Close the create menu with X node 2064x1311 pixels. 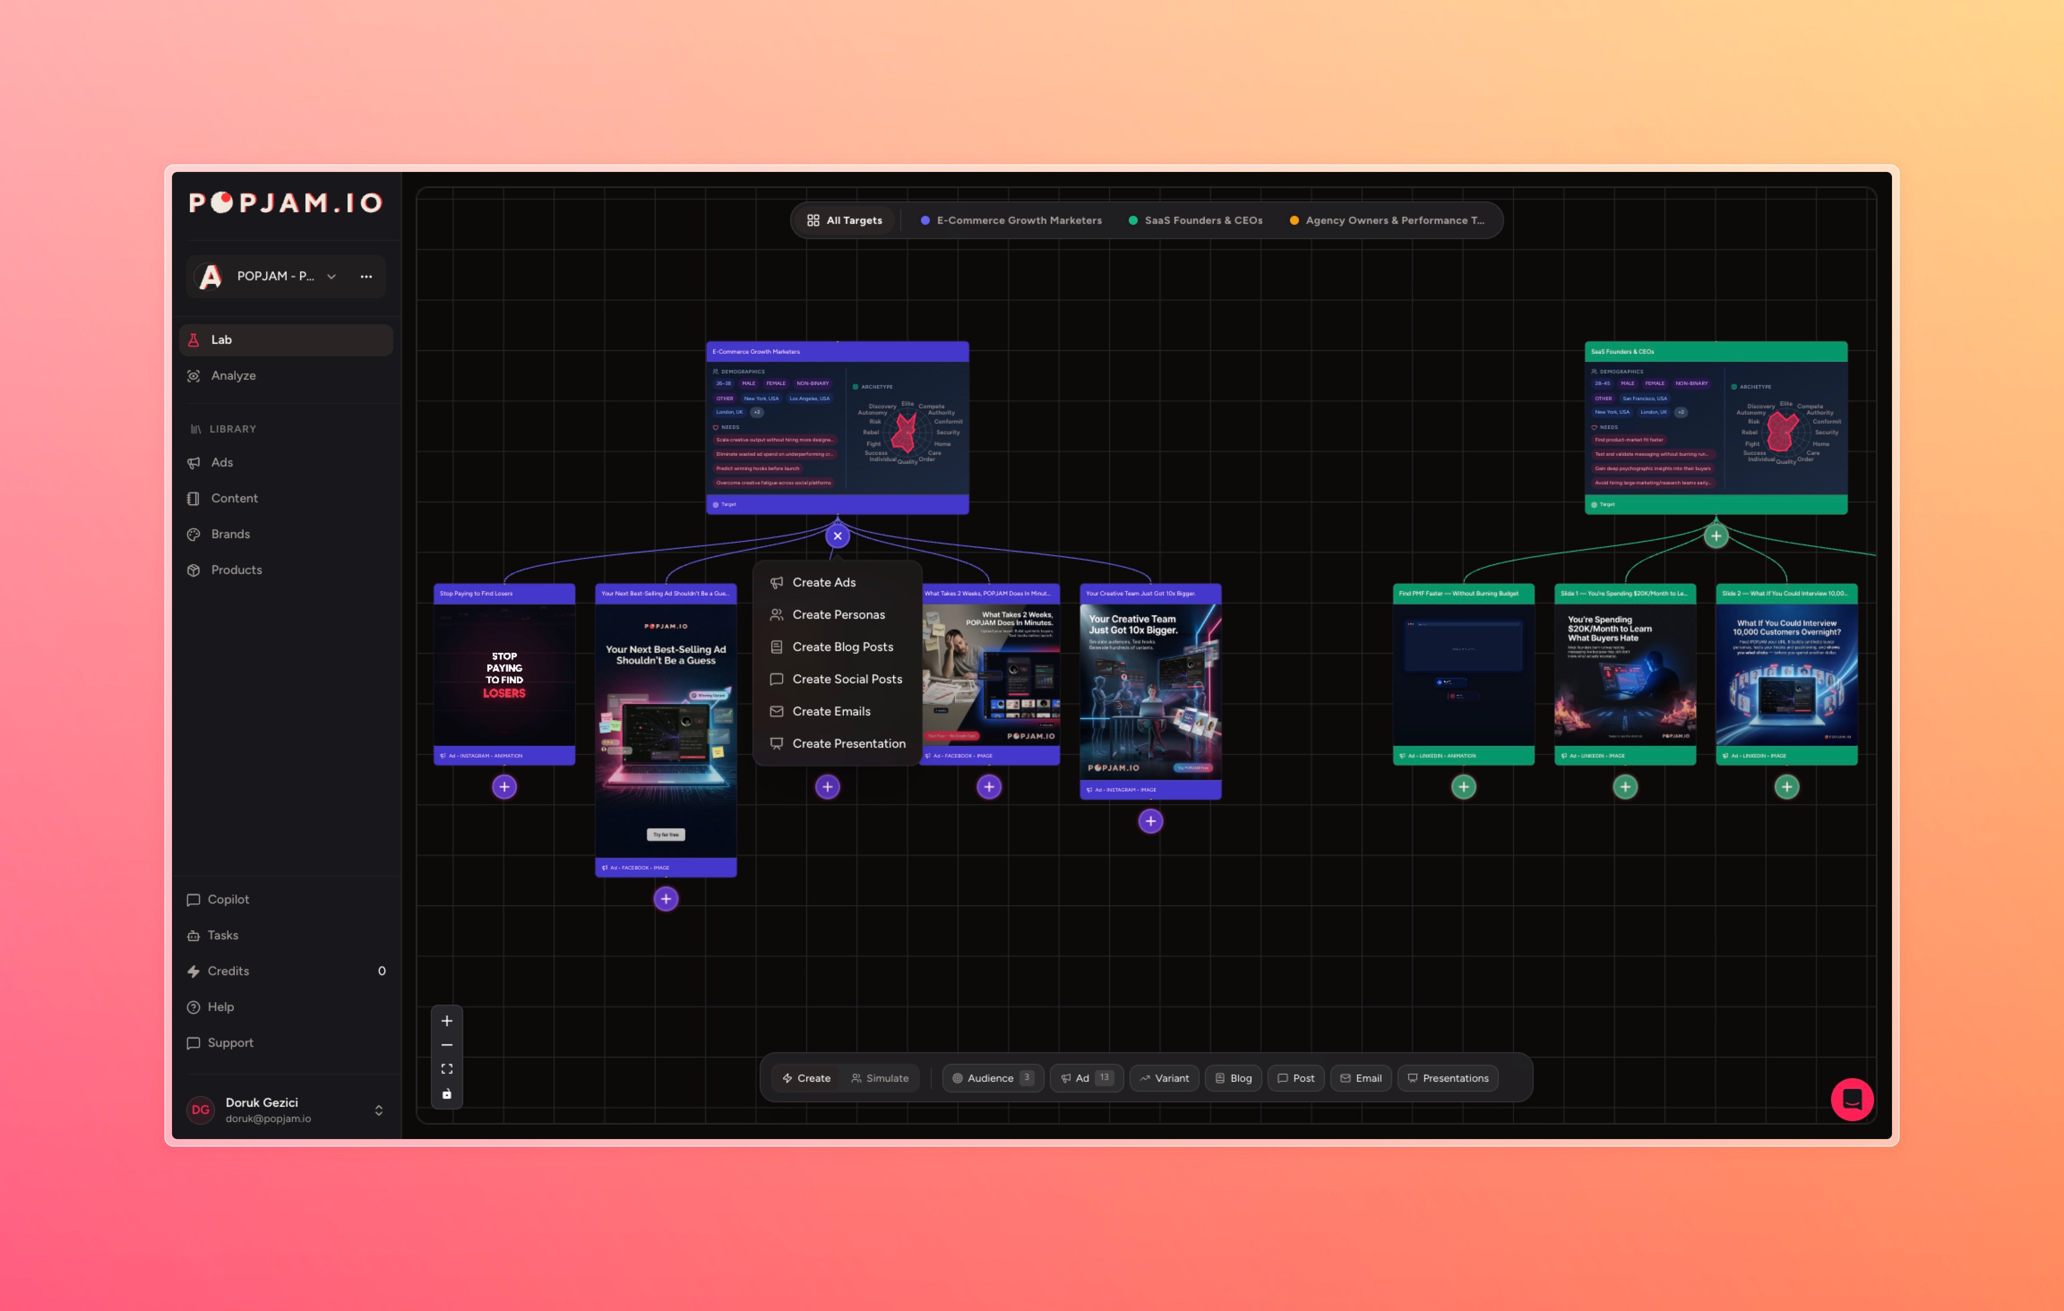coord(838,536)
